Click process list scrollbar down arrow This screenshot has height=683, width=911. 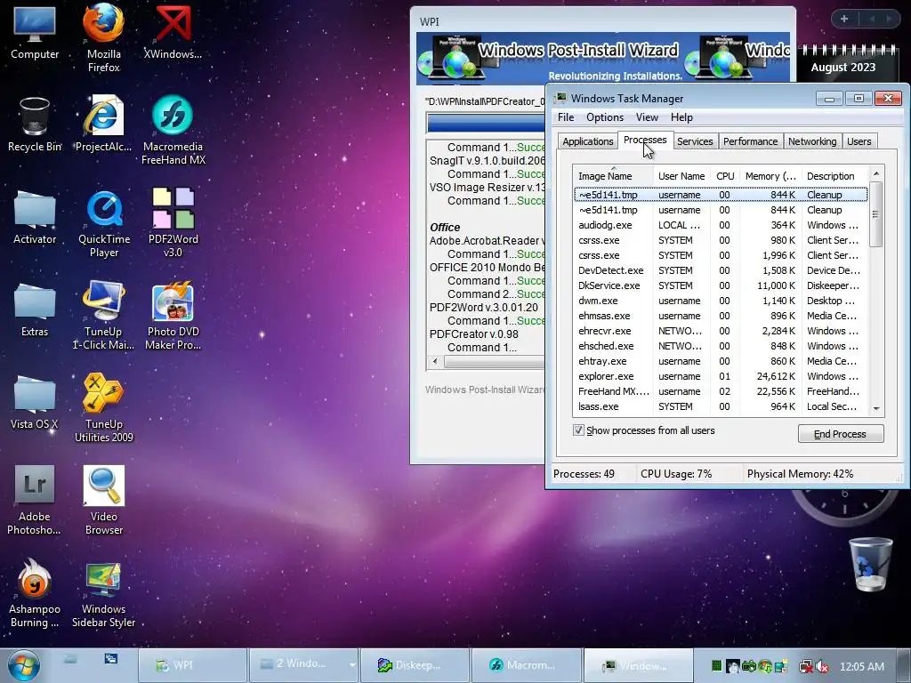pos(876,409)
